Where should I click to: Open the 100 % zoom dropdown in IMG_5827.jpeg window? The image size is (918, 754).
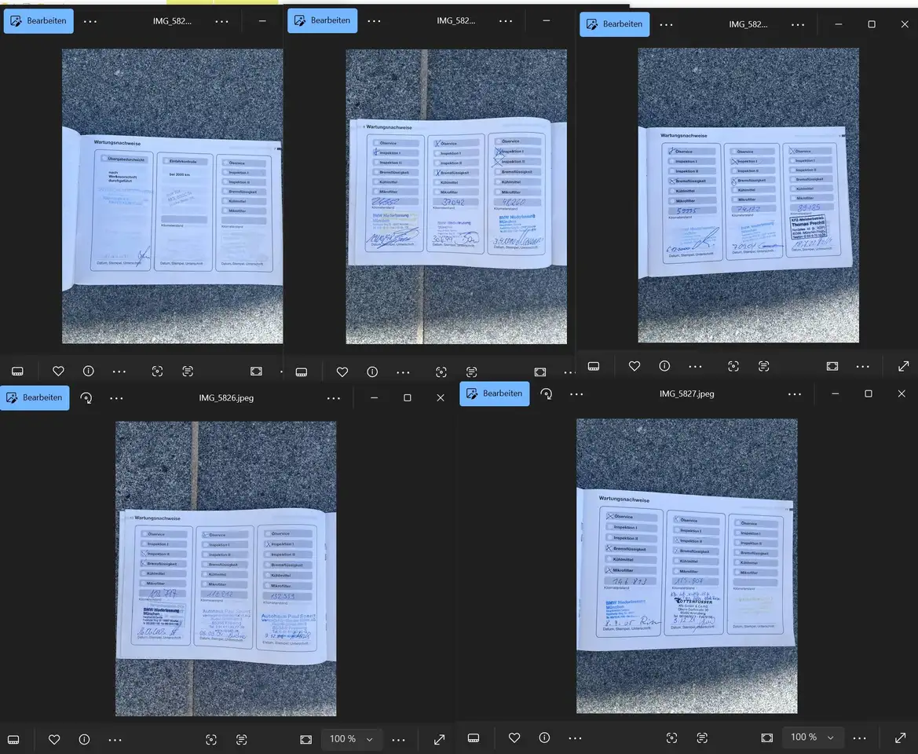814,738
